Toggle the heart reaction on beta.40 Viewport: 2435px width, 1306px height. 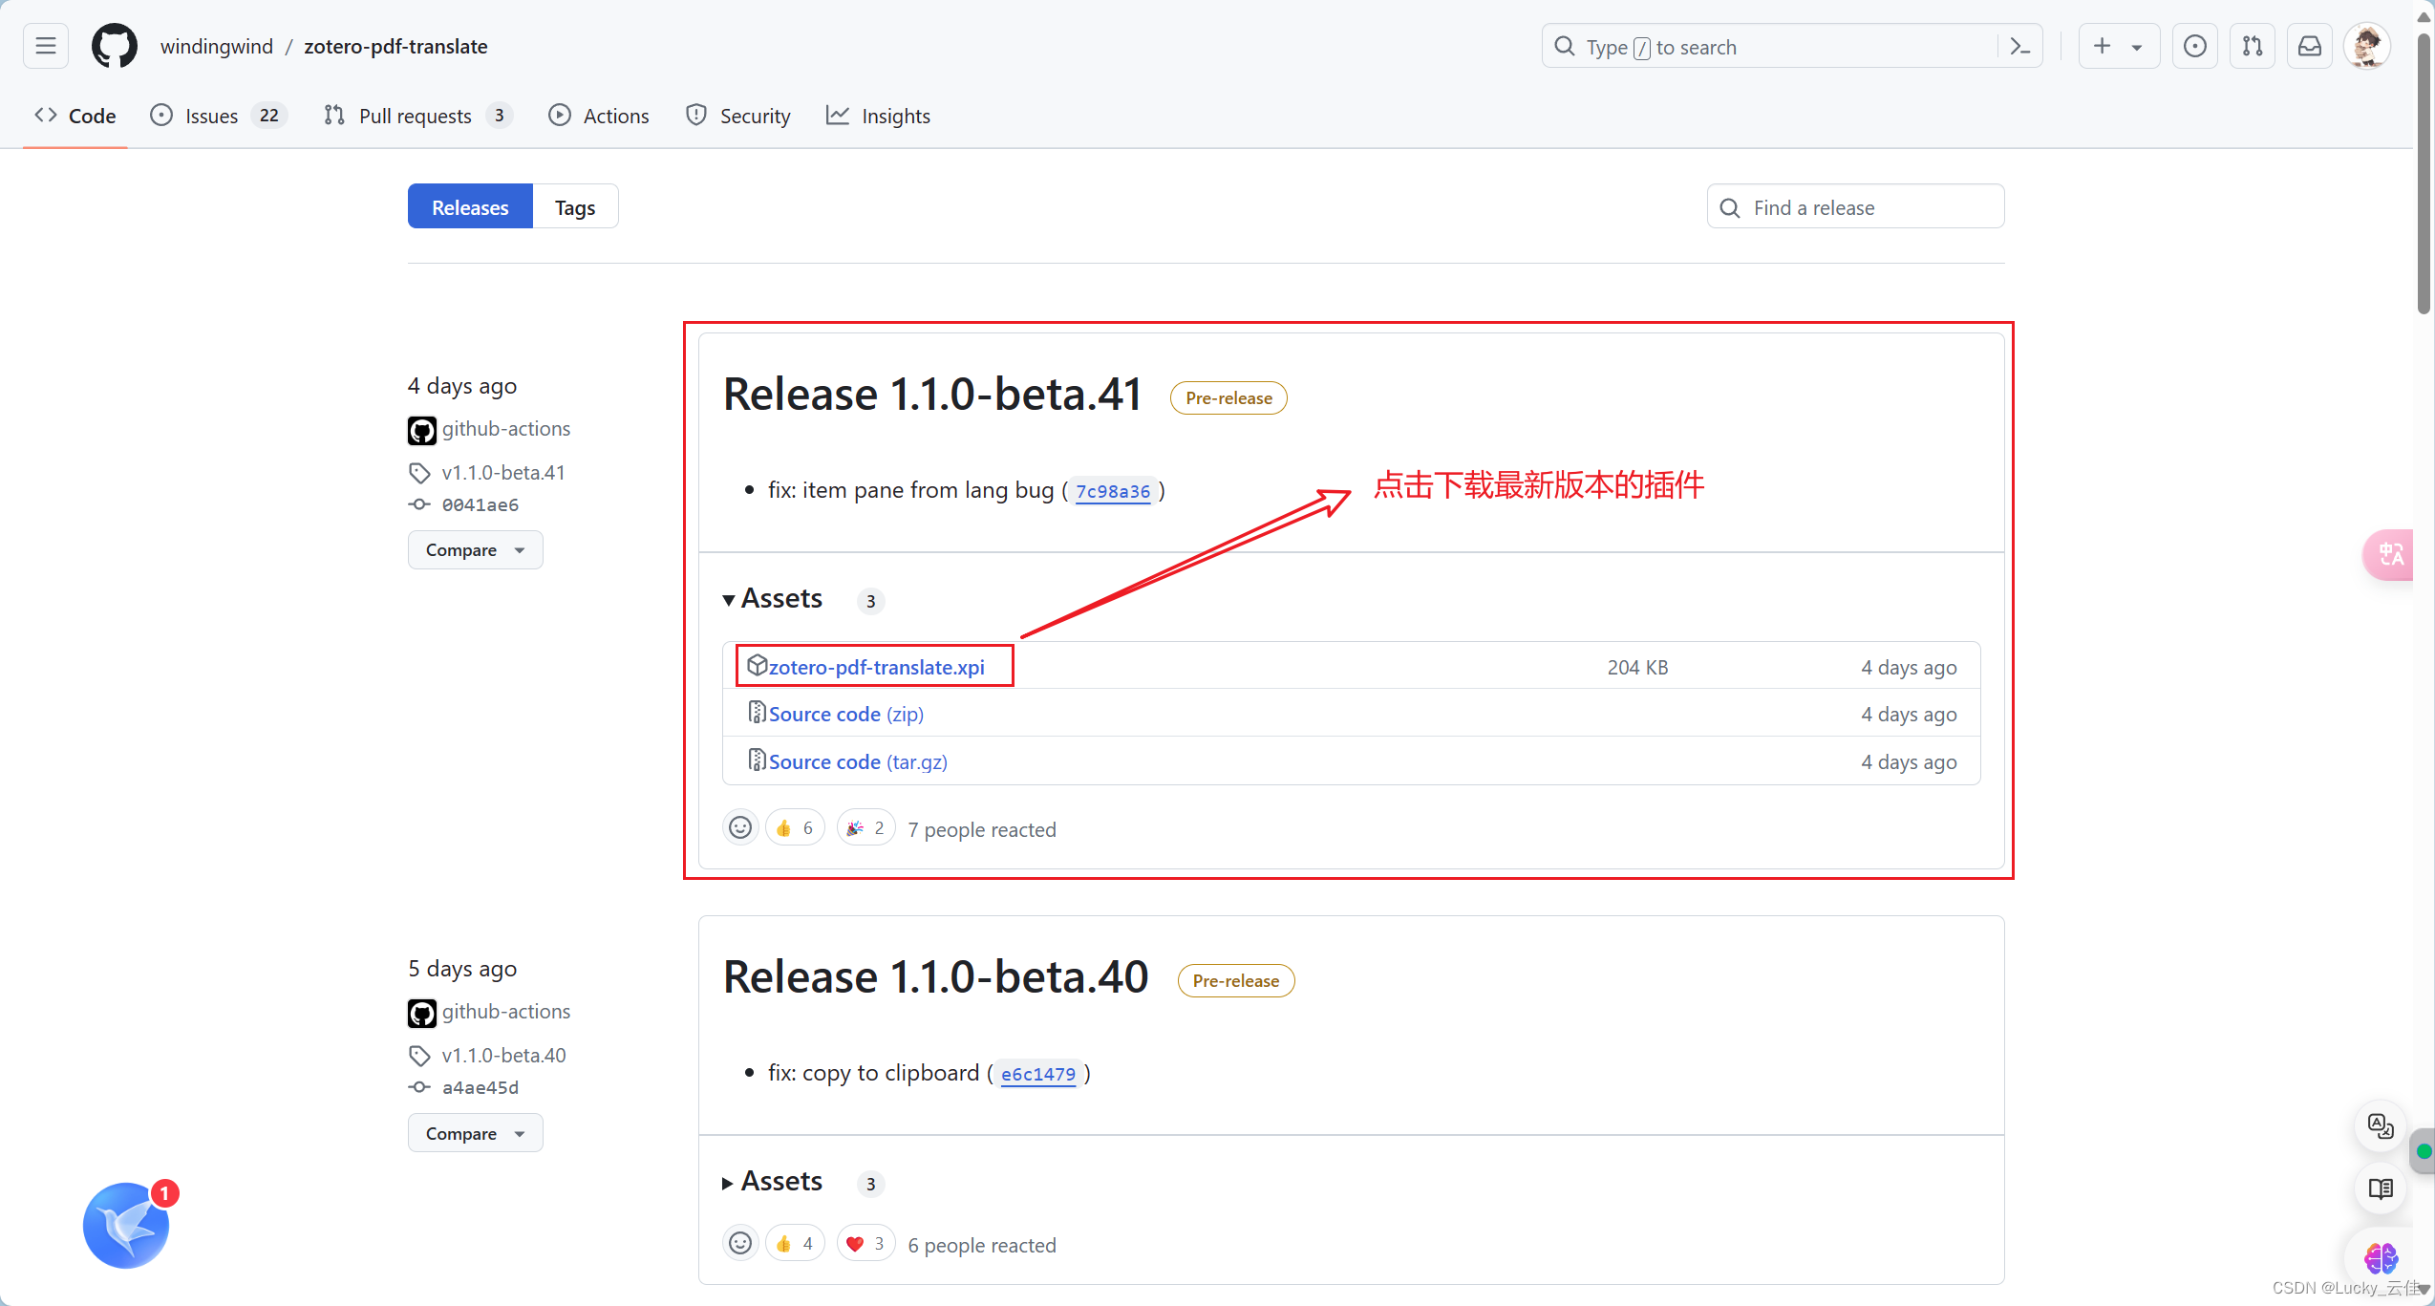point(865,1244)
